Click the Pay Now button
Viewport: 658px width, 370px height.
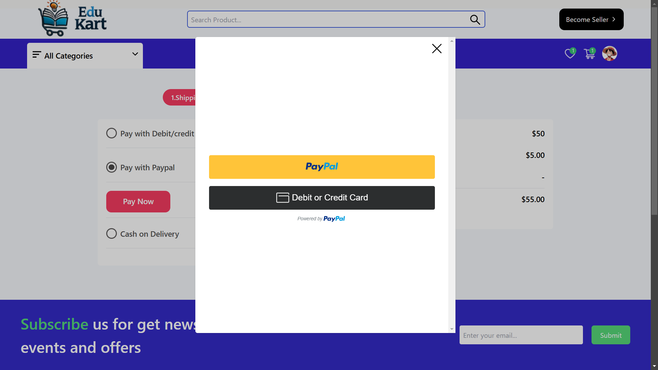pos(138,201)
